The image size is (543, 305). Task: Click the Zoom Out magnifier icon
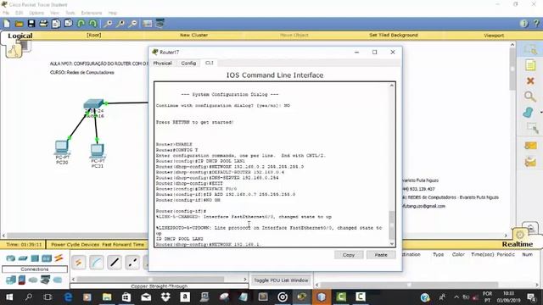(x=132, y=24)
